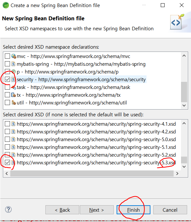Click the util namespace icon
The width and height of the screenshot is (191, 222).
click(x=14, y=102)
